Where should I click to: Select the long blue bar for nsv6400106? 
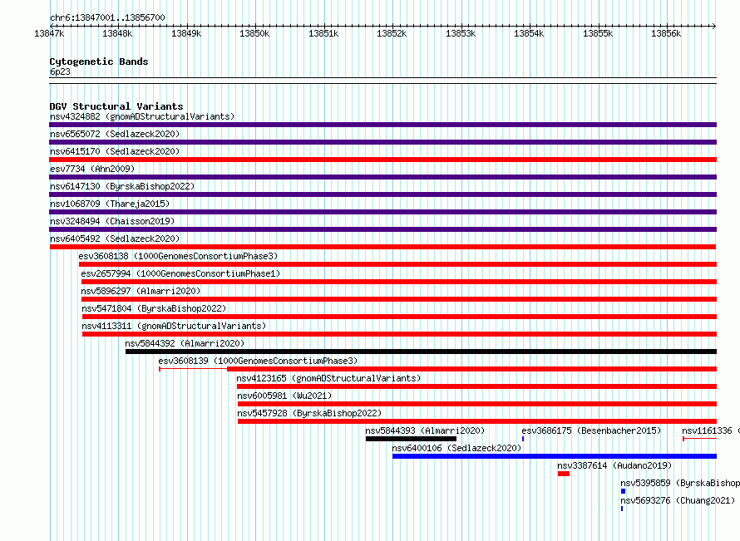pos(555,456)
